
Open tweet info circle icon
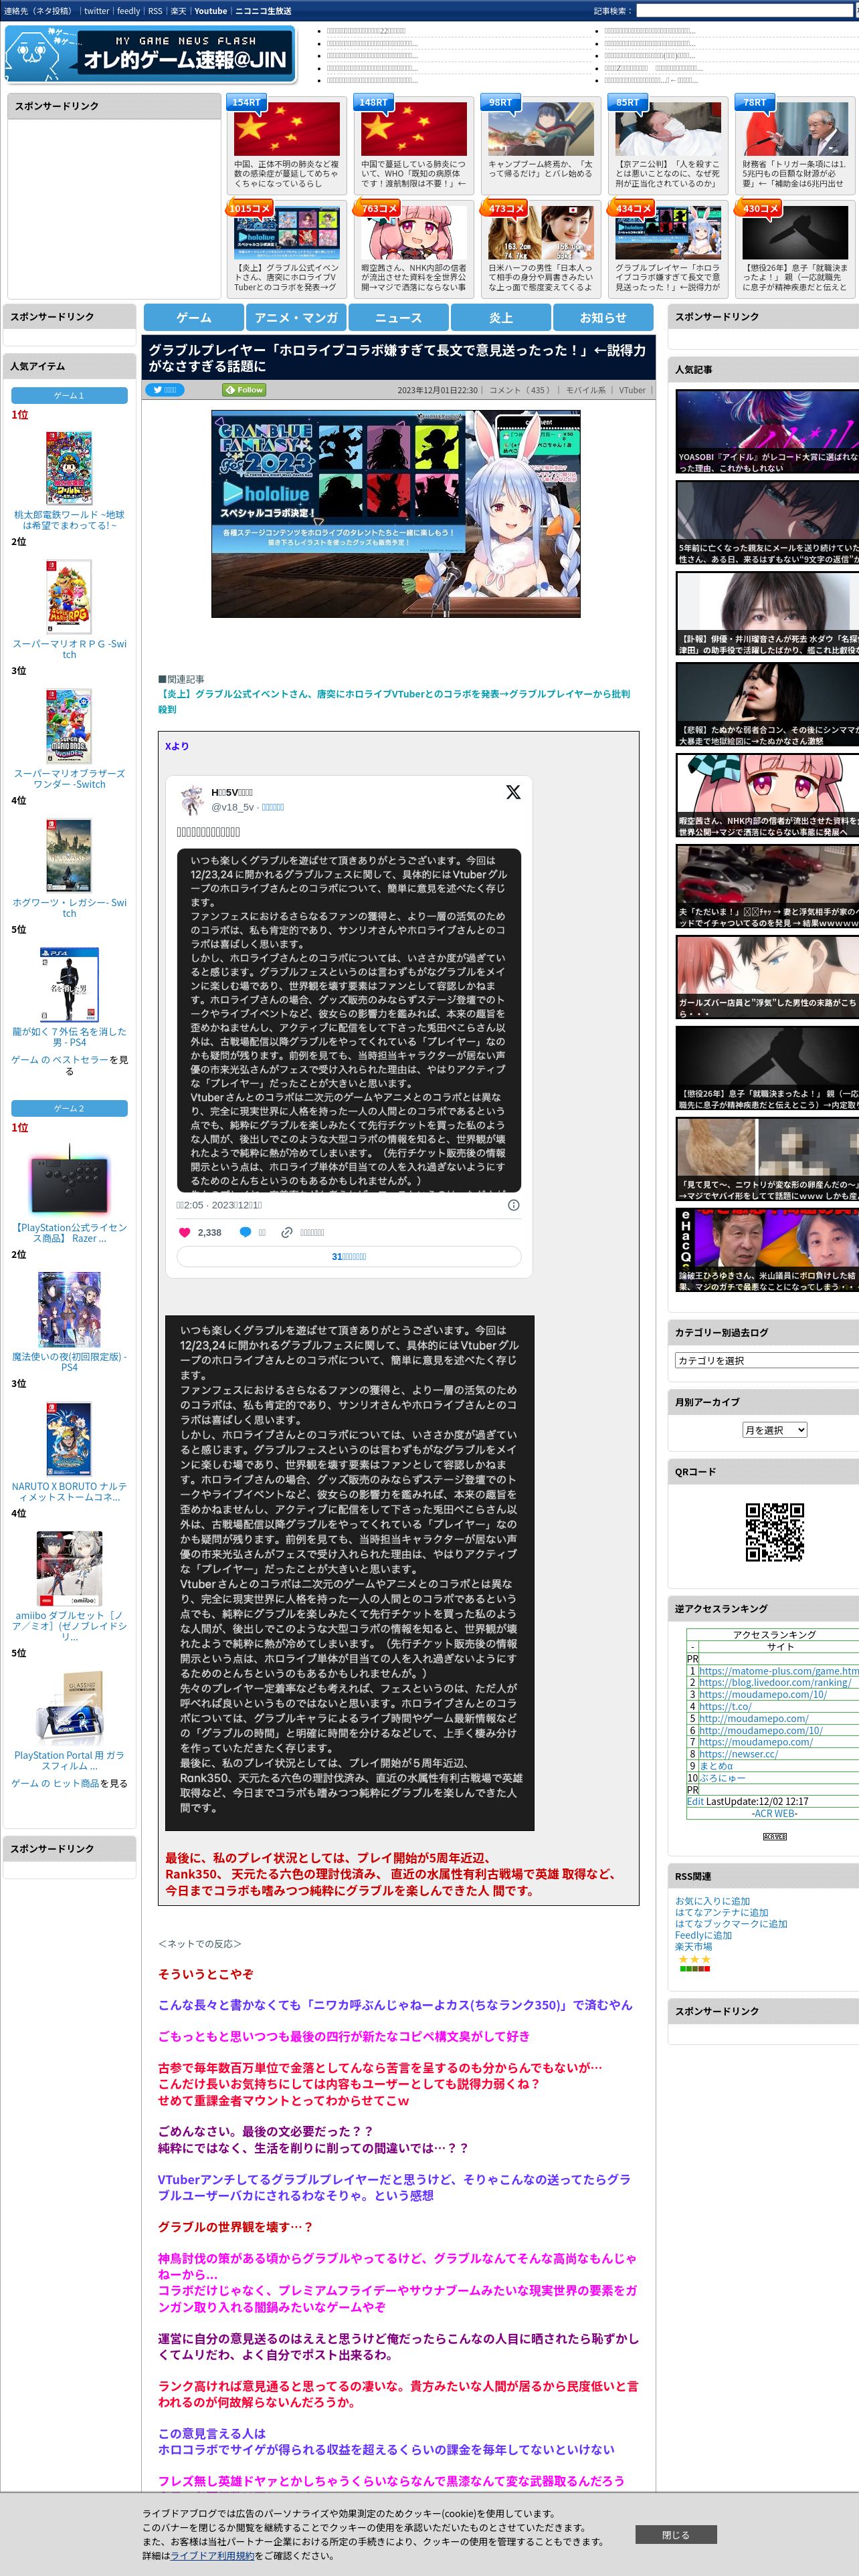(514, 1205)
